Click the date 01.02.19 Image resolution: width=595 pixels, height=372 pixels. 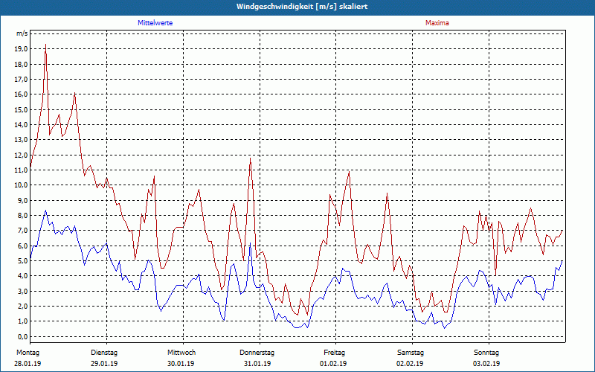333,364
